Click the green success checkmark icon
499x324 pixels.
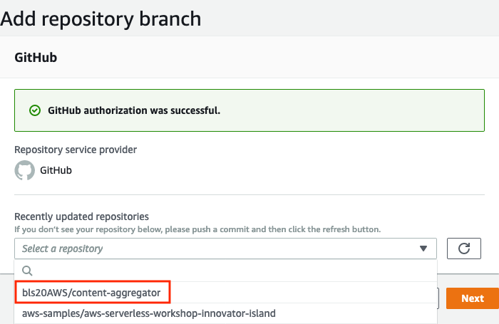point(35,110)
